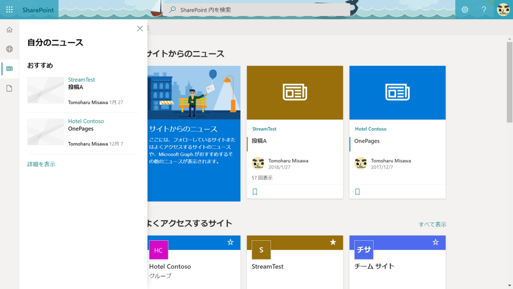
Task: Focus the SharePoint 内を検索 search box
Action: (x=256, y=9)
